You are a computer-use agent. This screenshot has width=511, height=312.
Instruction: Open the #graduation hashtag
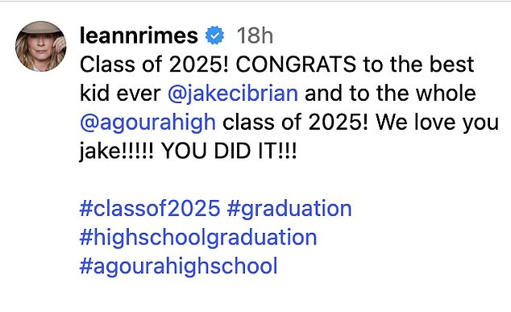pos(289,209)
